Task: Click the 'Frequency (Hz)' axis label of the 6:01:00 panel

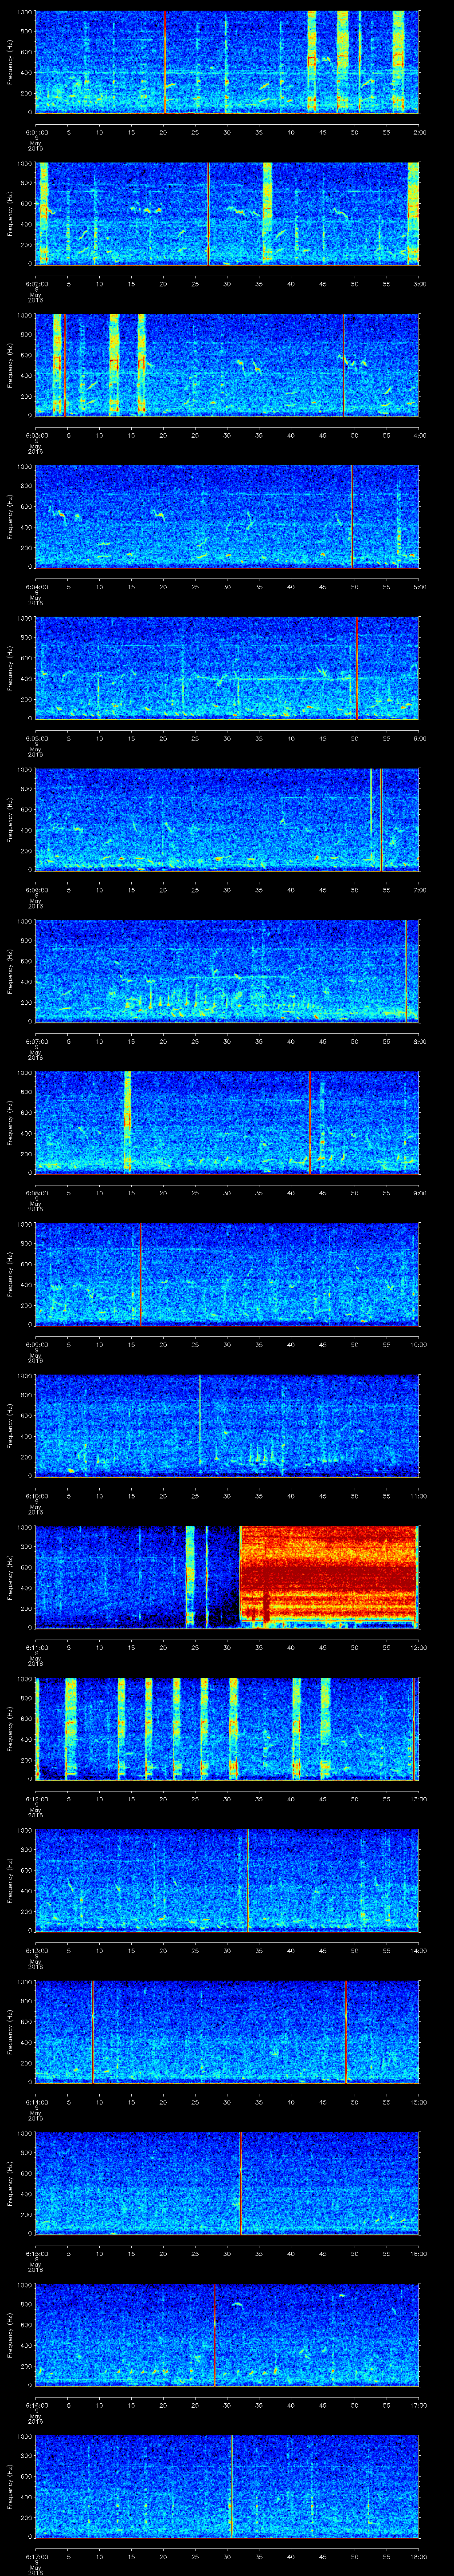Action: click(11, 62)
